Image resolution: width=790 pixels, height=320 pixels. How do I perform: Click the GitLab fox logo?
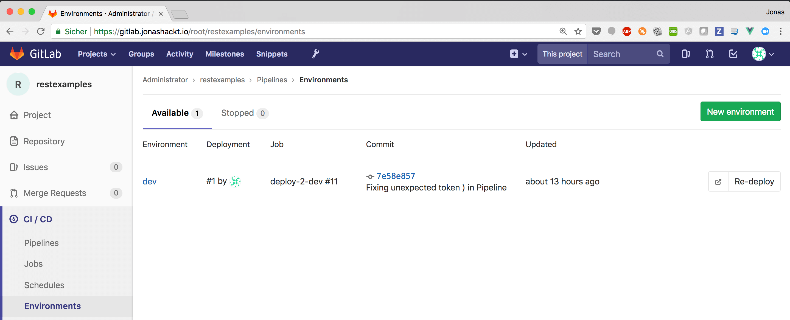pyautogui.click(x=17, y=54)
